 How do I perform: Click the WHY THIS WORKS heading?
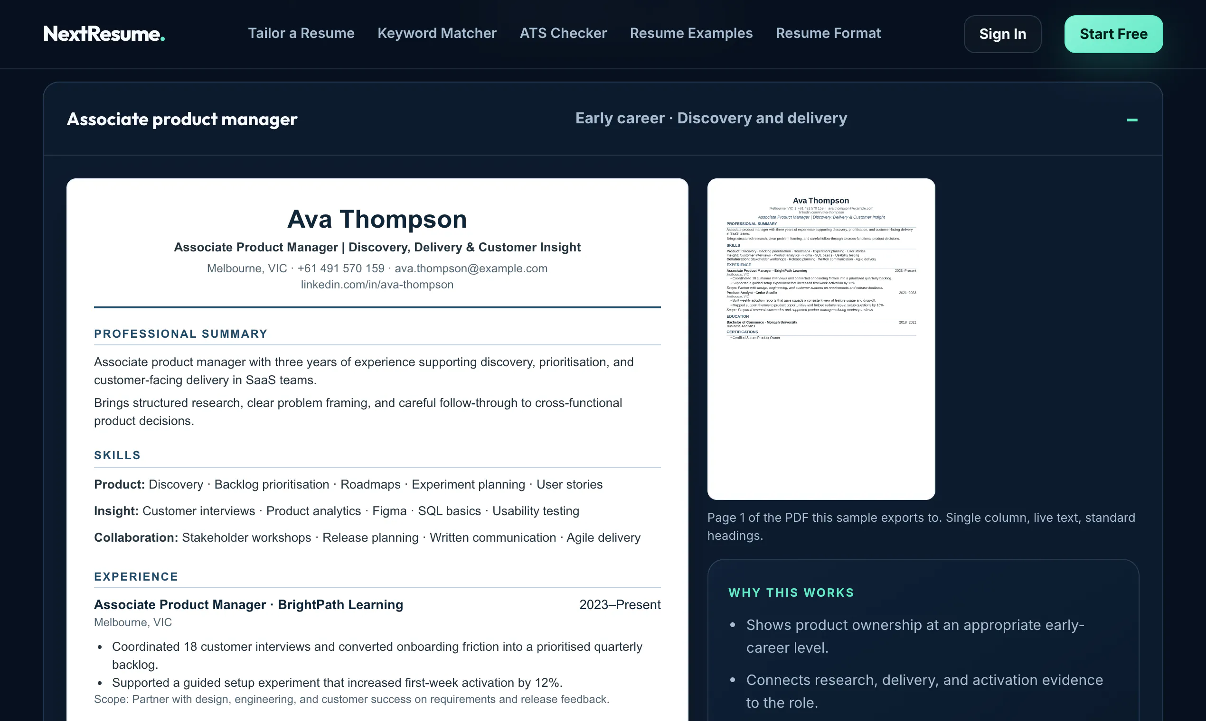791,593
